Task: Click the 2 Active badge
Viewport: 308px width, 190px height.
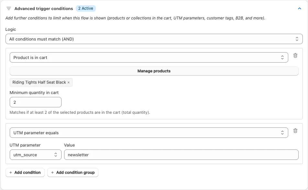Action: (86, 8)
